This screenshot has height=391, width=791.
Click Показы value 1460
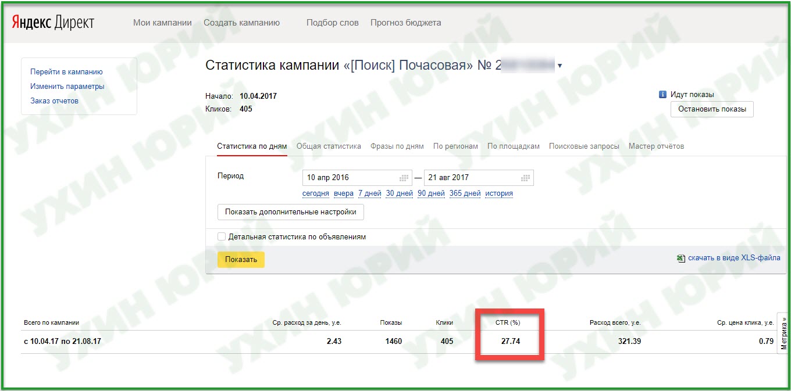(x=393, y=341)
